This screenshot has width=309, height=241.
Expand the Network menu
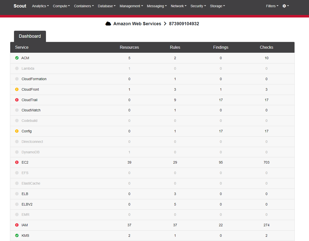(x=179, y=6)
